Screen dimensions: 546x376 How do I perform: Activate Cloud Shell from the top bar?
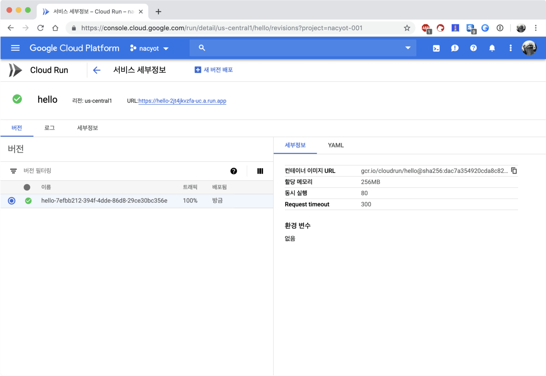(x=436, y=48)
